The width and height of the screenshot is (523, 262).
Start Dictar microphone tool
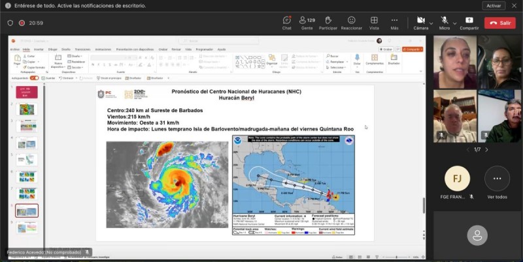(x=357, y=60)
